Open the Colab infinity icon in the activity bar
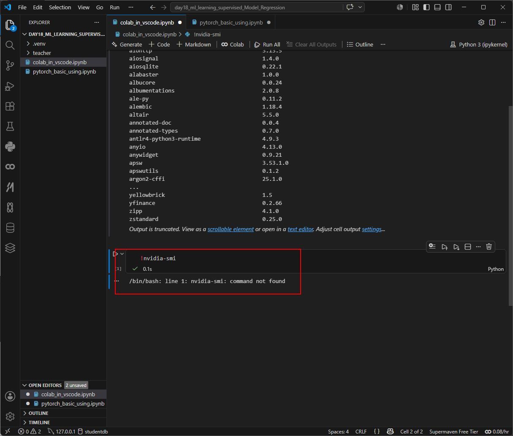This screenshot has height=436, width=513. pos(10,167)
